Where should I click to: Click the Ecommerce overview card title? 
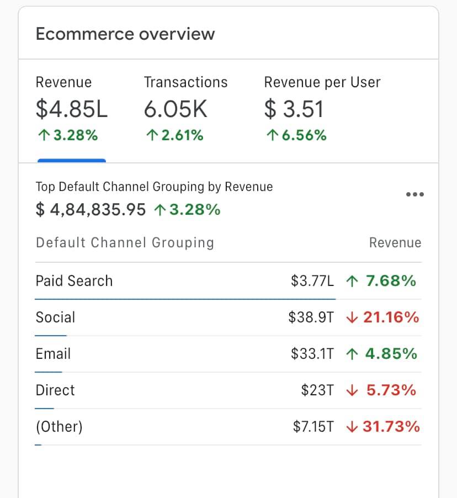point(125,34)
